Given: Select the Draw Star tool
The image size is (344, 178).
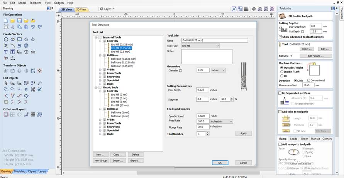Looking at the screenshot, I should click(x=33, y=39).
